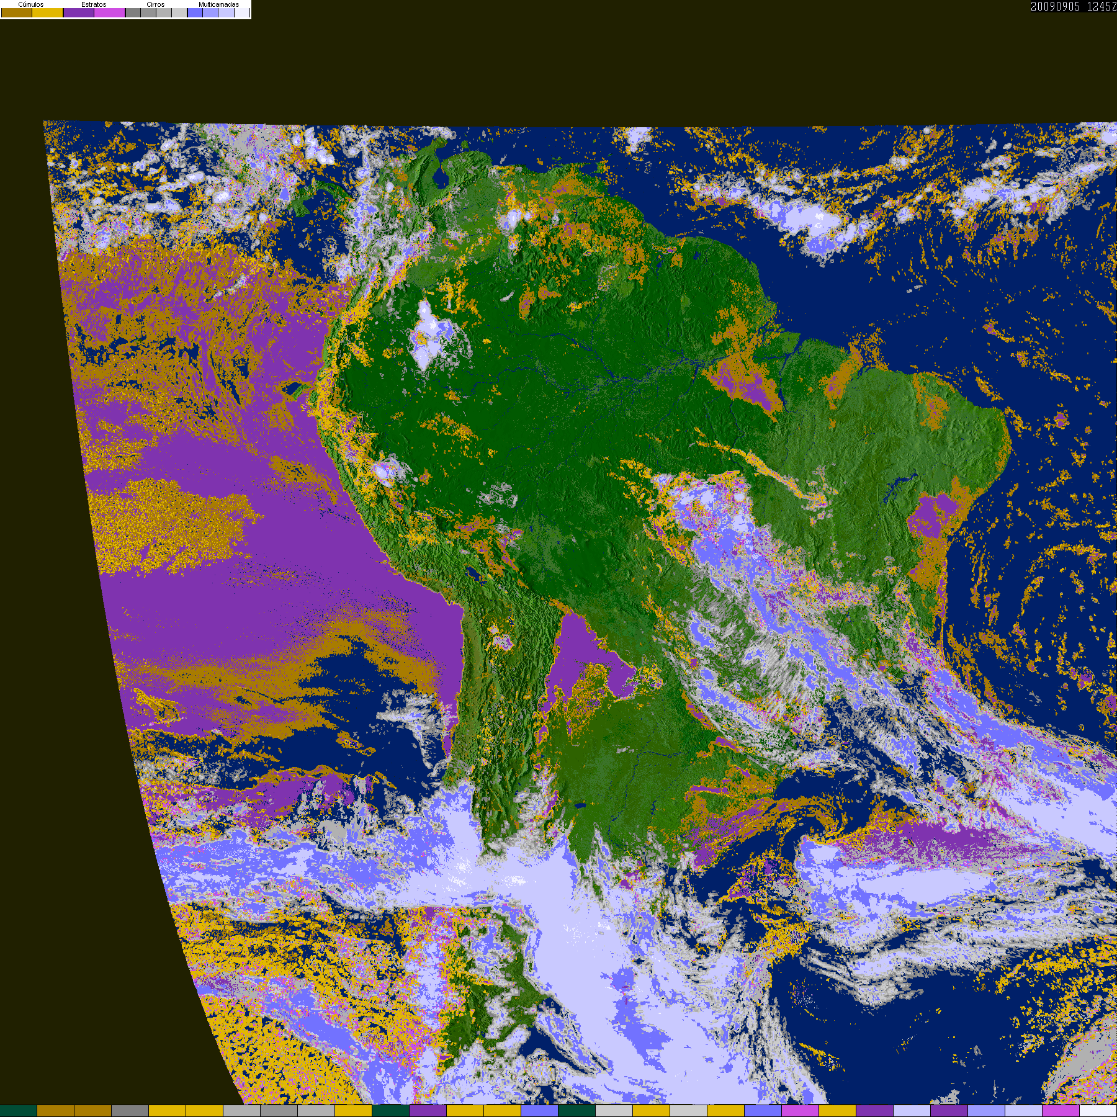The image size is (1117, 1117).
Task: Click the darkest gray Cirros legend swatch
Action: coord(133,13)
